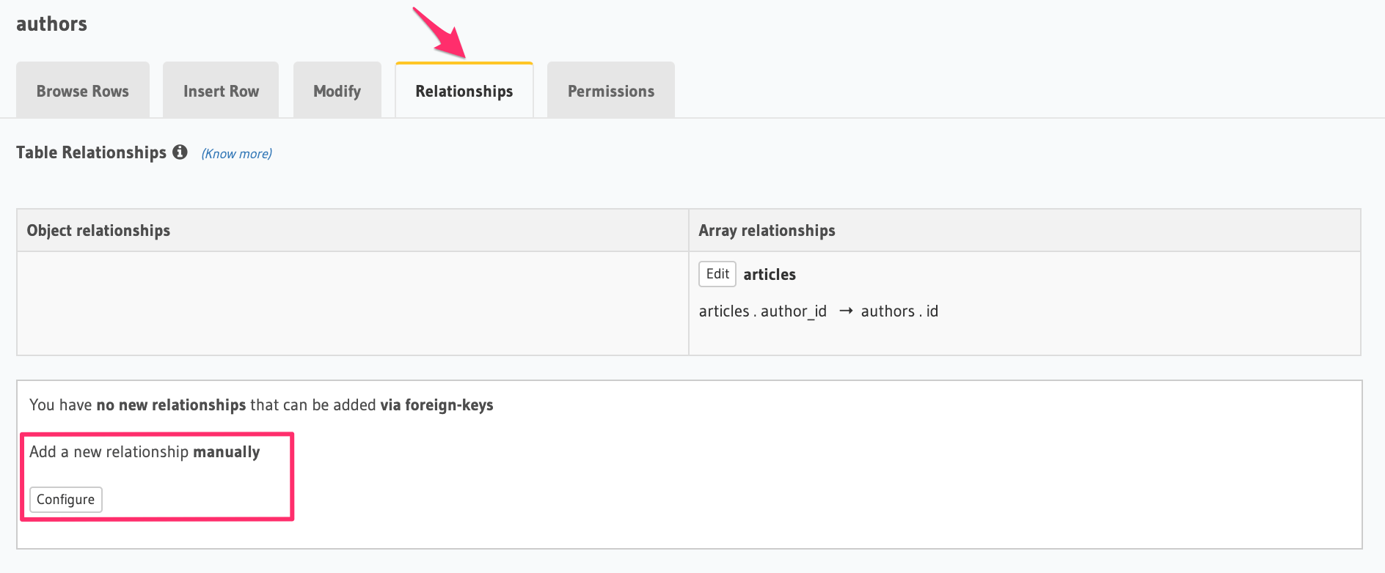The width and height of the screenshot is (1385, 573).
Task: Click the Array relationships column header
Action: click(767, 231)
